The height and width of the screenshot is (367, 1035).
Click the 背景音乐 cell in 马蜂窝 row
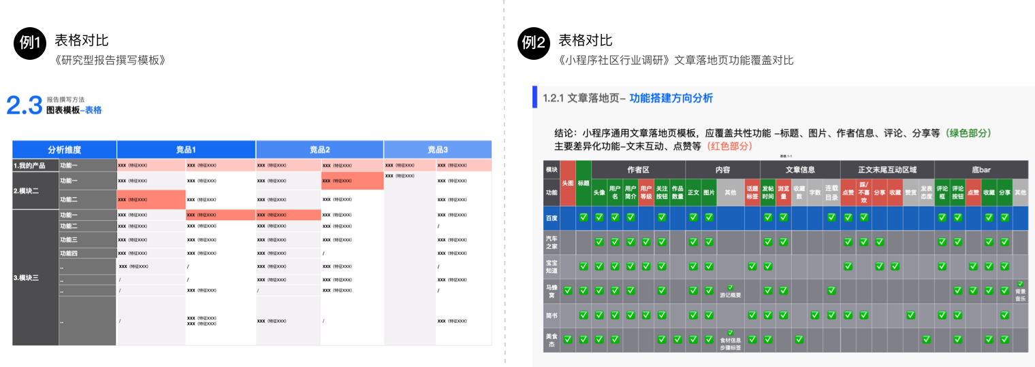pos(1020,291)
